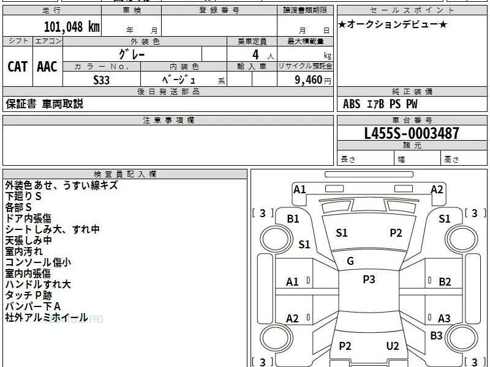Select the B3 damage mark on diagram
Viewport: 490px width, 367px height.
coord(436,335)
